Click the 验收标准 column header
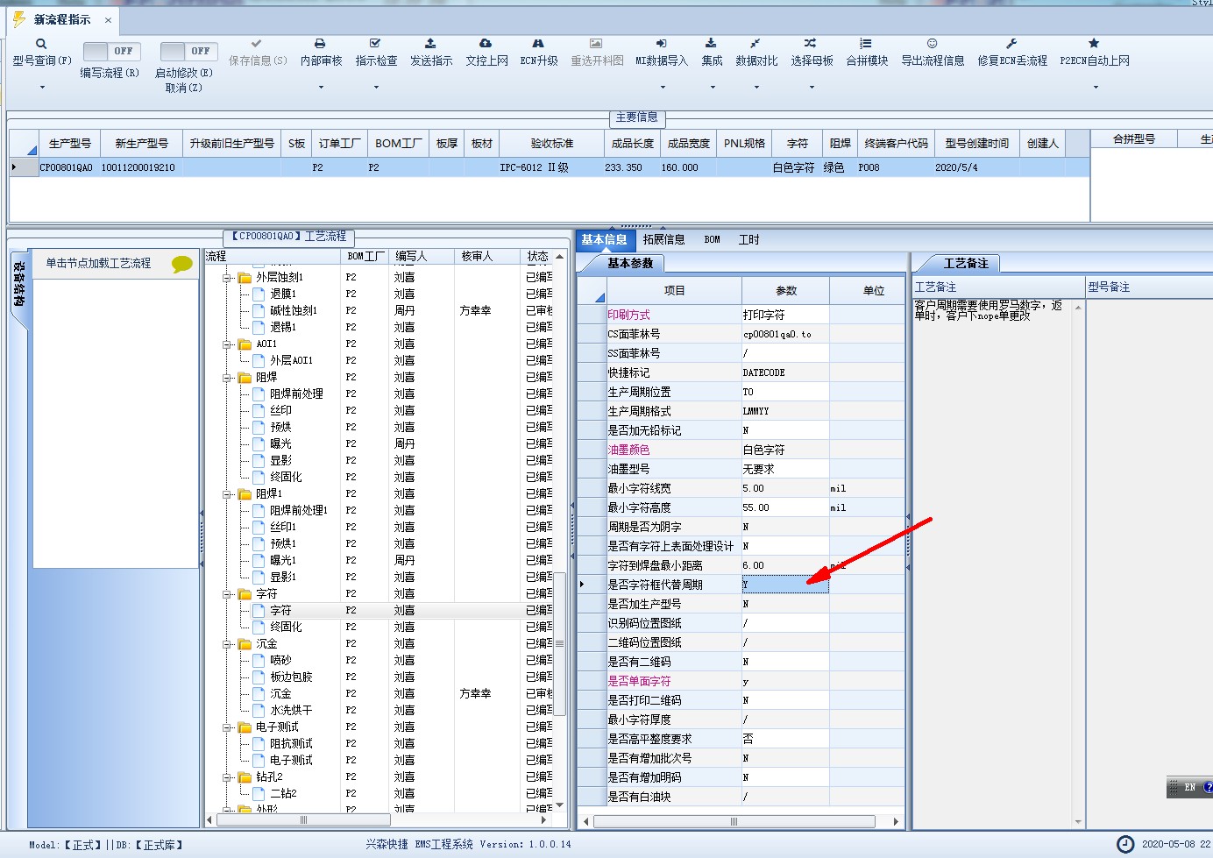 tap(551, 143)
